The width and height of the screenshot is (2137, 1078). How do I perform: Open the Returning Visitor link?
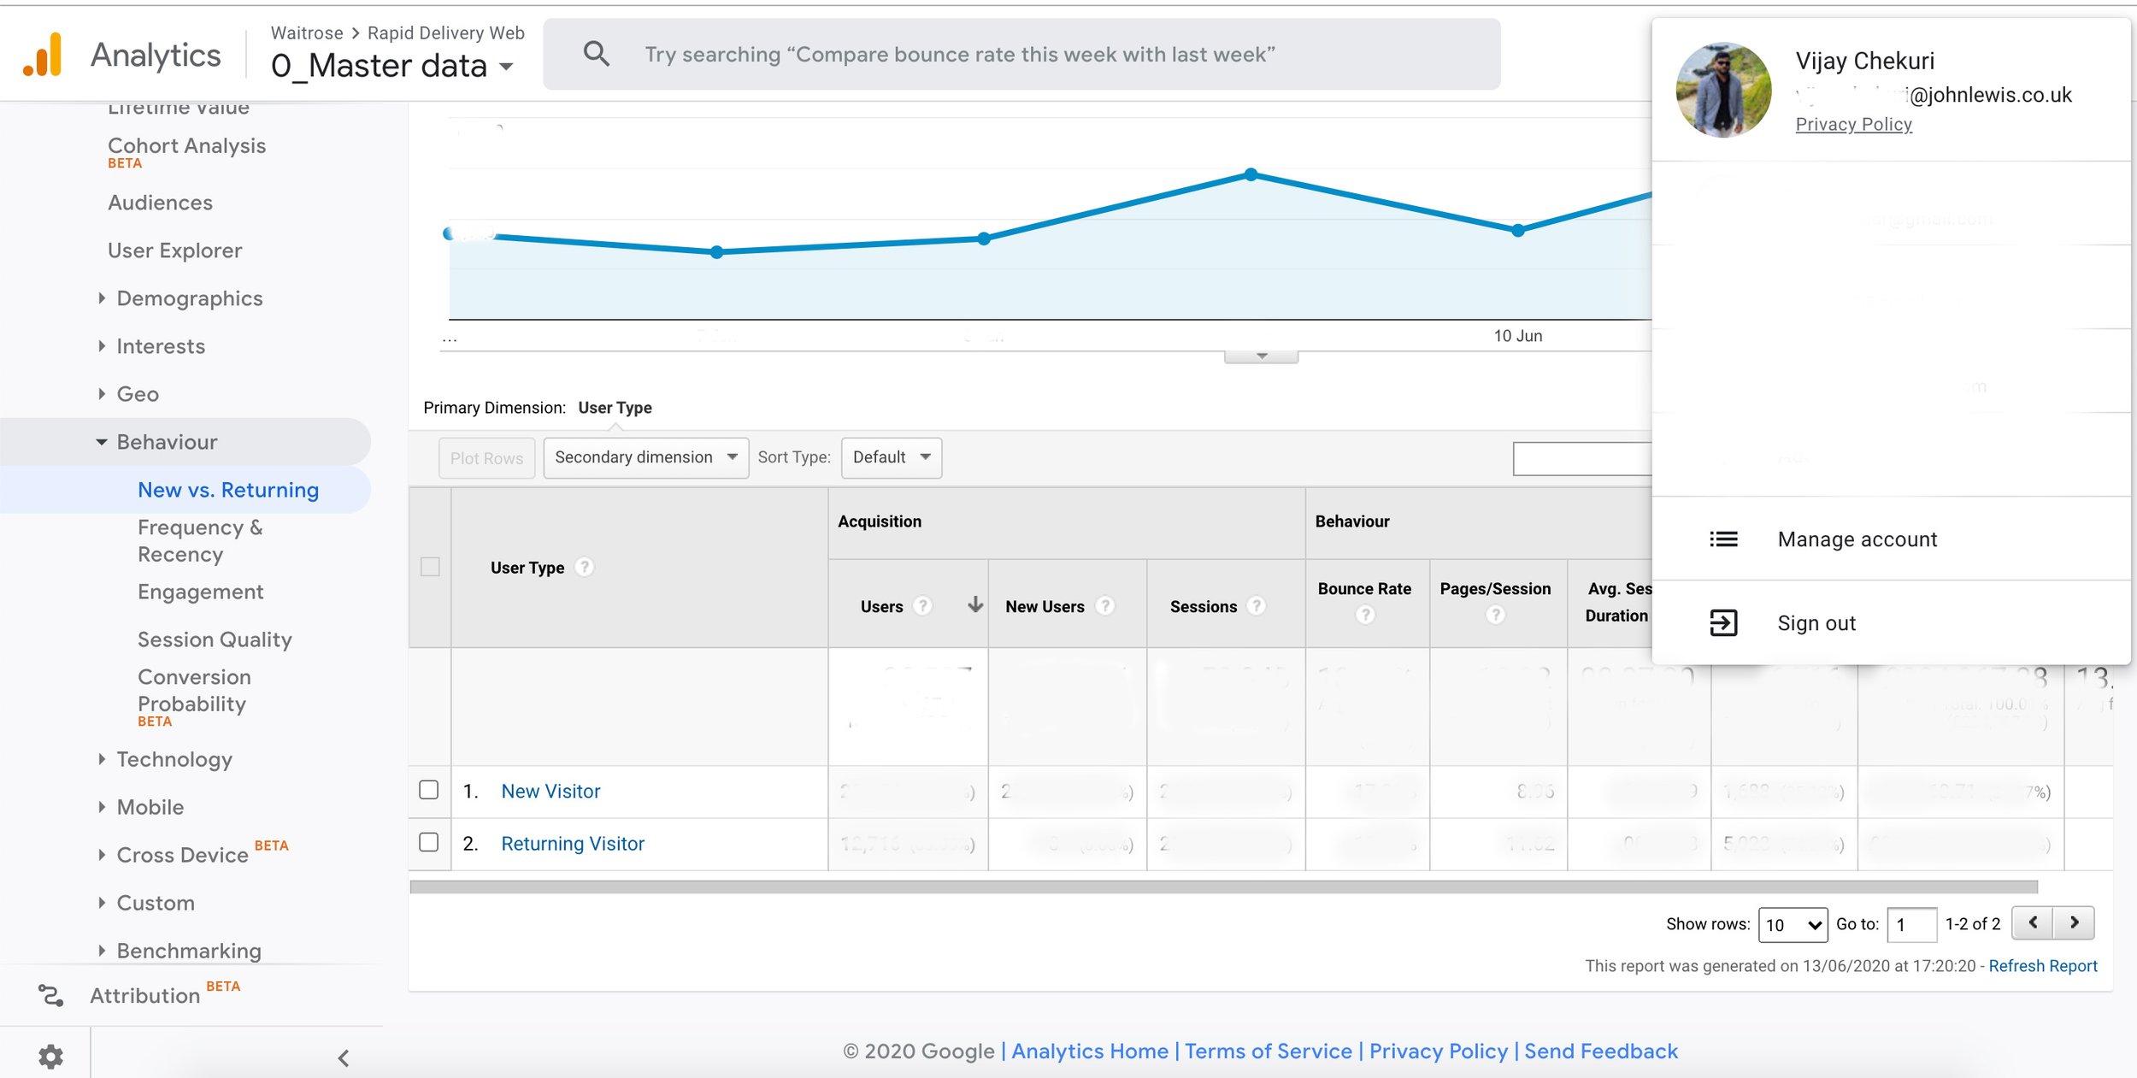pos(573,843)
